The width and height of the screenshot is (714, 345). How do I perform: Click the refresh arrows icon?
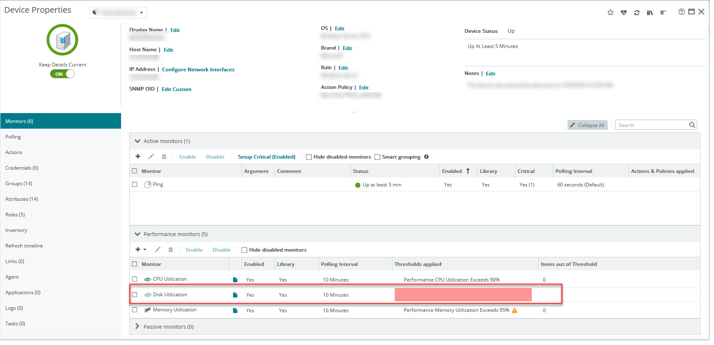click(x=637, y=13)
